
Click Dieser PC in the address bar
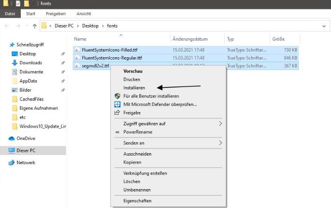tap(64, 26)
